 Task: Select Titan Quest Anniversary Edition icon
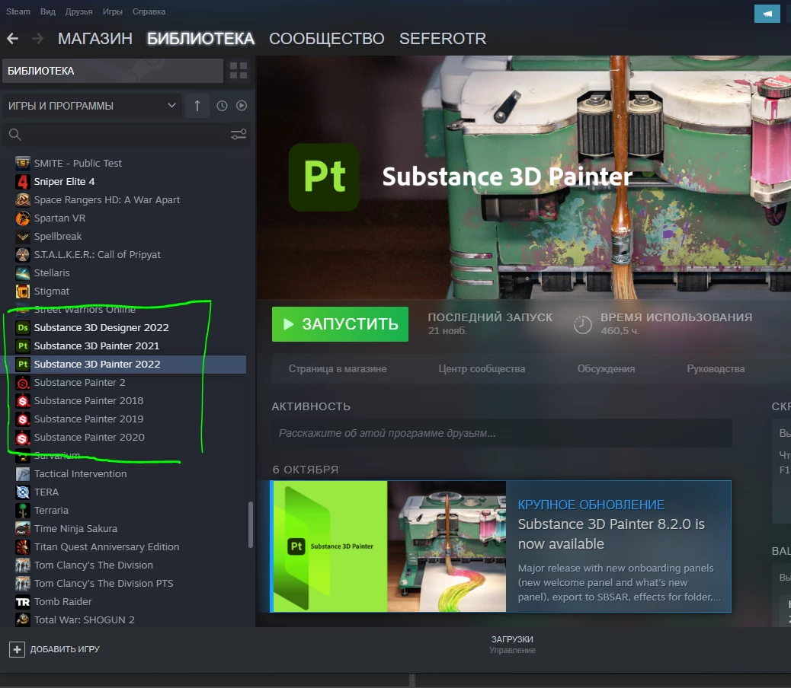click(23, 547)
